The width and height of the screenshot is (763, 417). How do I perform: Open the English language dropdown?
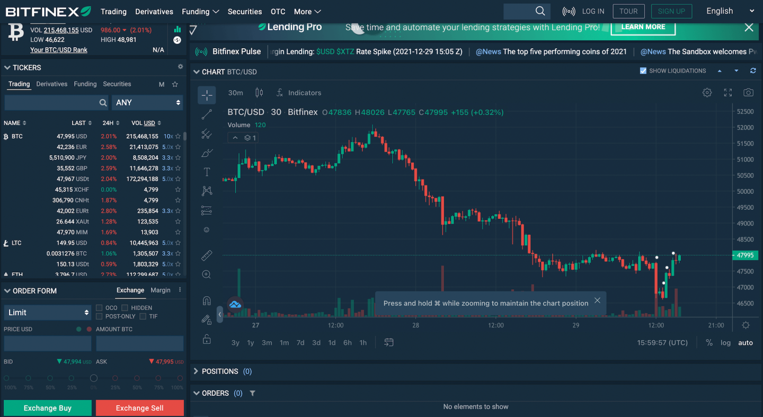point(730,11)
